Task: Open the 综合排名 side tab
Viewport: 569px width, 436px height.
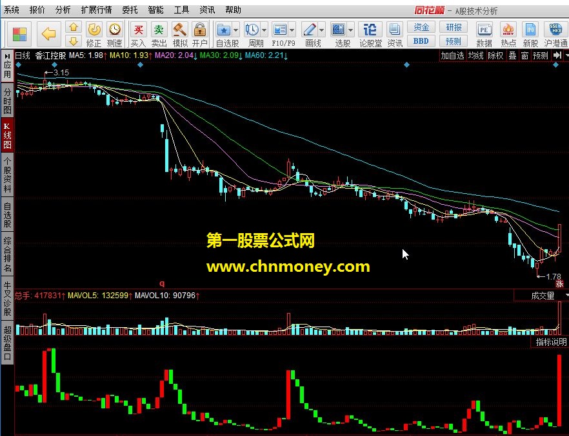Action: 7,254
